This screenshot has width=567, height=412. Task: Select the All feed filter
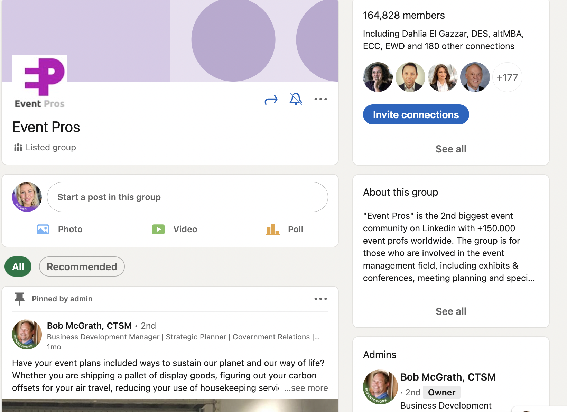pyautogui.click(x=18, y=266)
